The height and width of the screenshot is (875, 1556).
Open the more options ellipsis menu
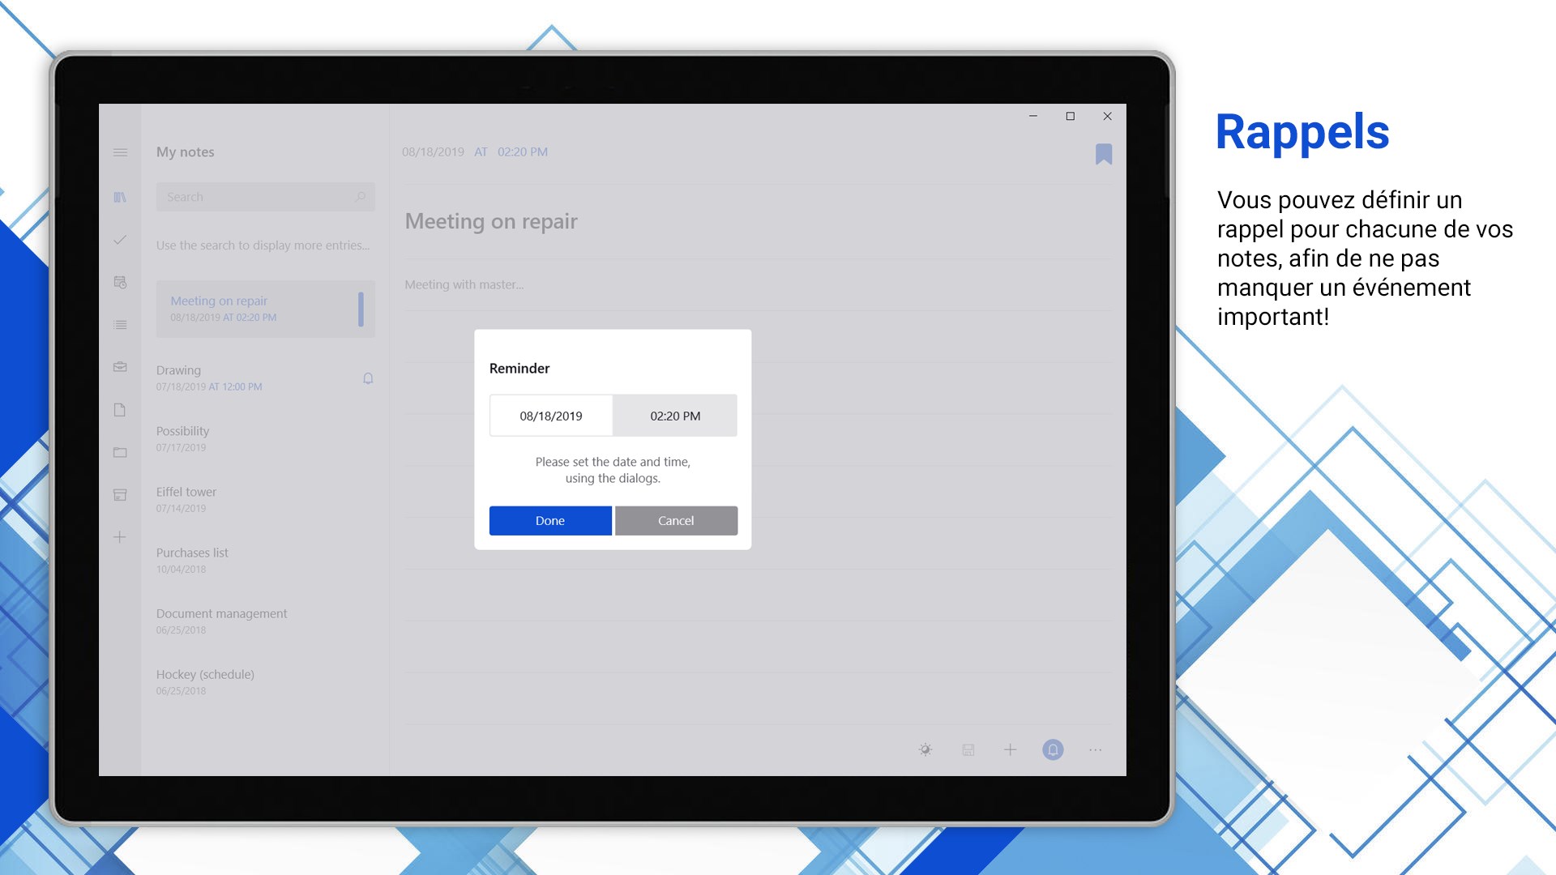[1095, 749]
